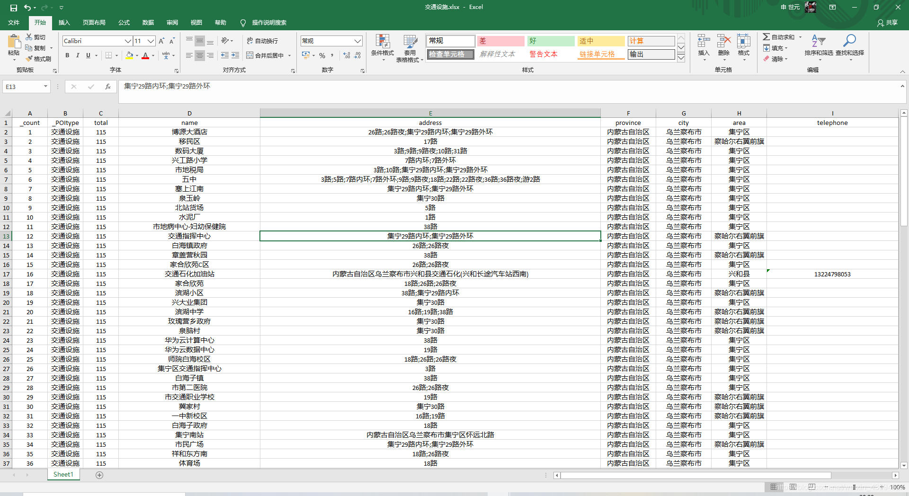The width and height of the screenshot is (909, 496).
Task: Switch to the Review (审阅) tab
Action: tap(172, 23)
